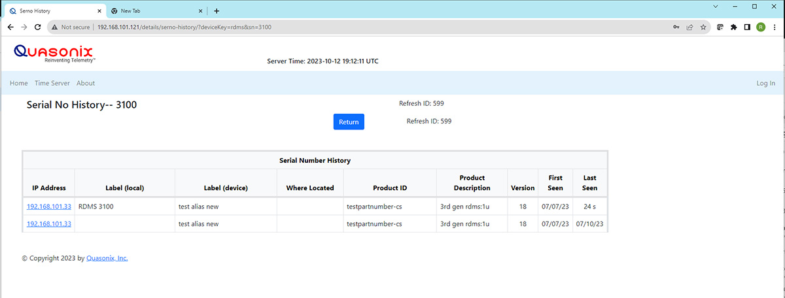785x298 pixels.
Task: Open the Time Server menu item
Action: 52,83
